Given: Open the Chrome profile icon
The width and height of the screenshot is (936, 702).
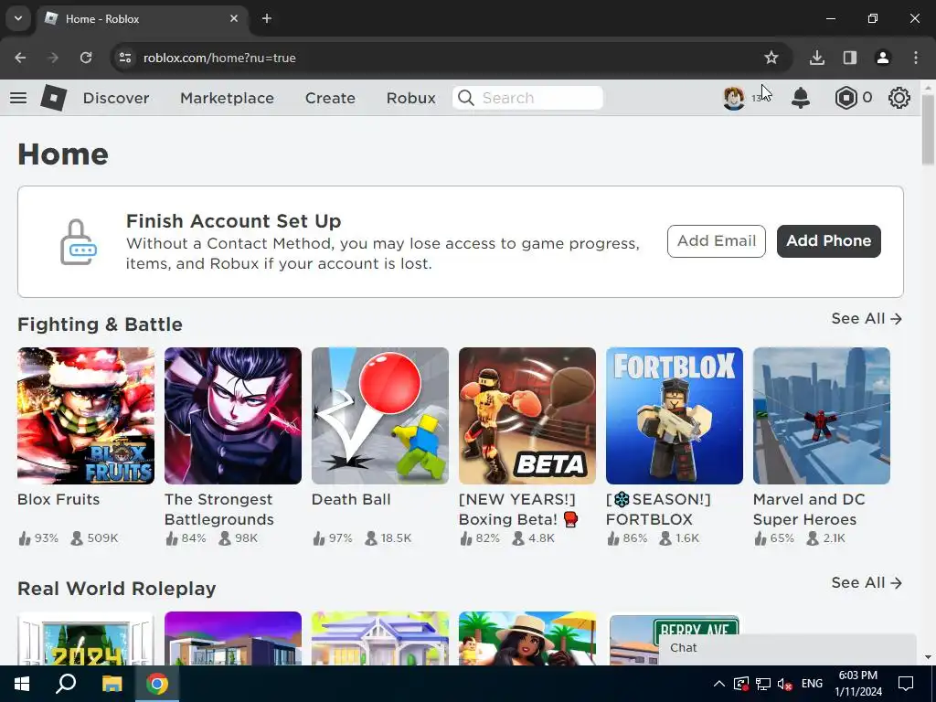Looking at the screenshot, I should pos(883,58).
